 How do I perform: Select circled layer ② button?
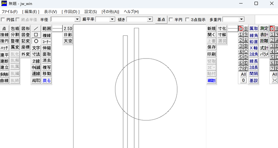[x=241, y=40]
